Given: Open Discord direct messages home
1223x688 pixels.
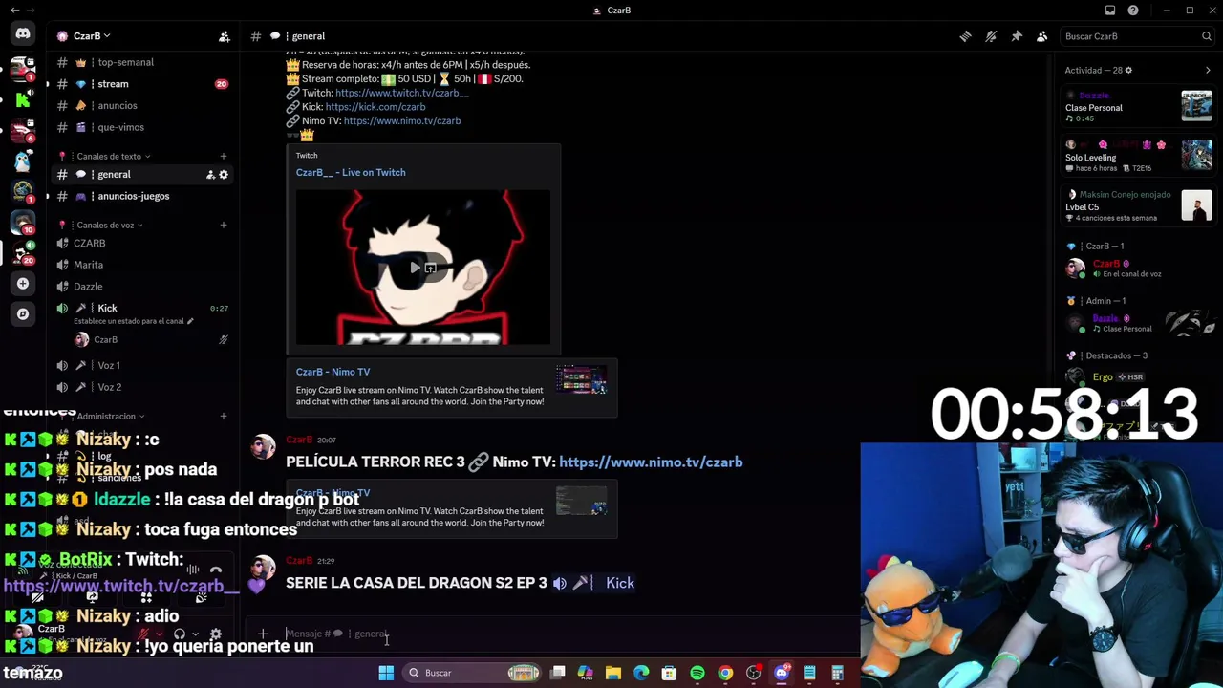Looking at the screenshot, I should click(x=23, y=33).
